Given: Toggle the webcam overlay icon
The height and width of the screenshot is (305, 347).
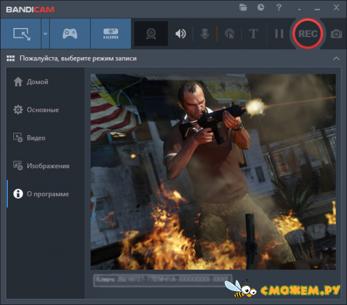Looking at the screenshot, I should pos(151,33).
